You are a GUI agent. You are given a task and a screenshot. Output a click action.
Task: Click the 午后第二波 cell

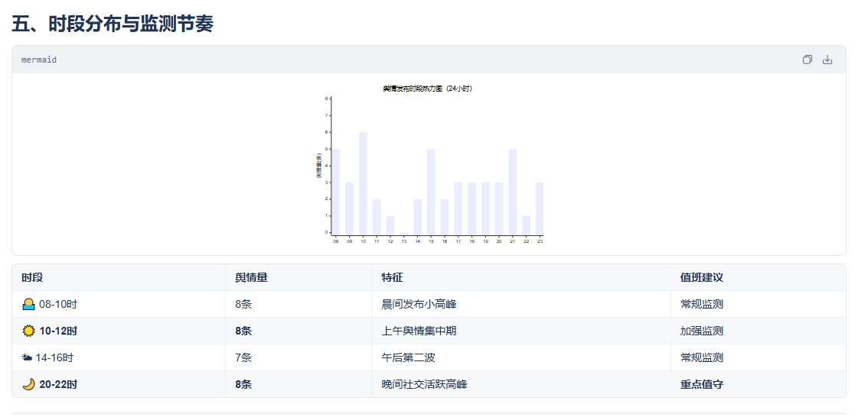(521, 357)
